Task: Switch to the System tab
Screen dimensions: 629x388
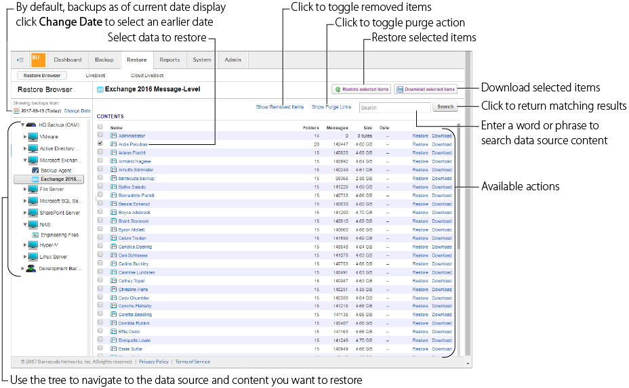Action: click(202, 60)
